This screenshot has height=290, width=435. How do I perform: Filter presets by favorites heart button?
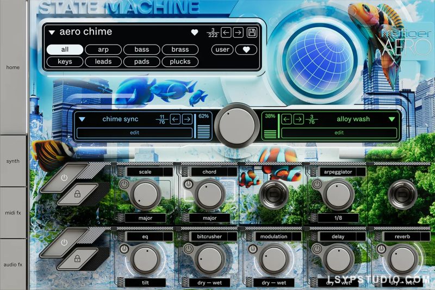[246, 50]
